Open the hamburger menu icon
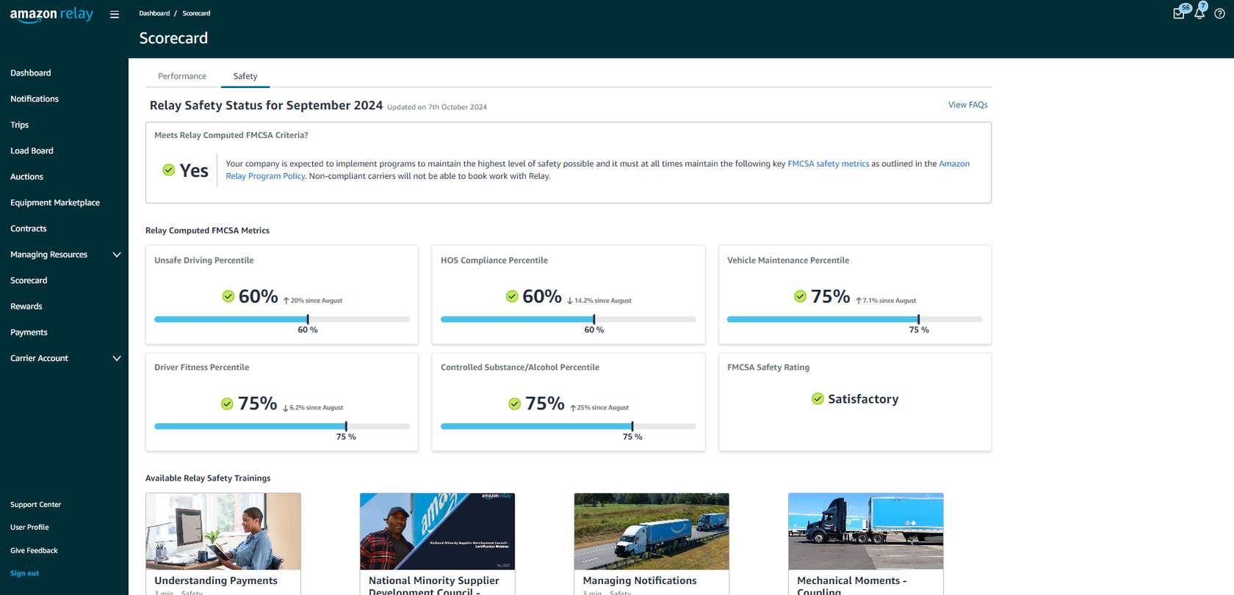This screenshot has width=1234, height=595. 115,15
